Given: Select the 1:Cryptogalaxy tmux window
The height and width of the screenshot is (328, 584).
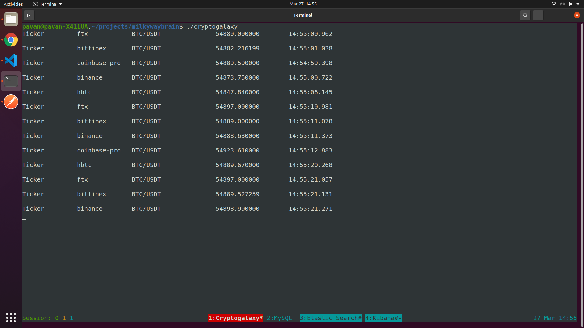Looking at the screenshot, I should (235, 318).
